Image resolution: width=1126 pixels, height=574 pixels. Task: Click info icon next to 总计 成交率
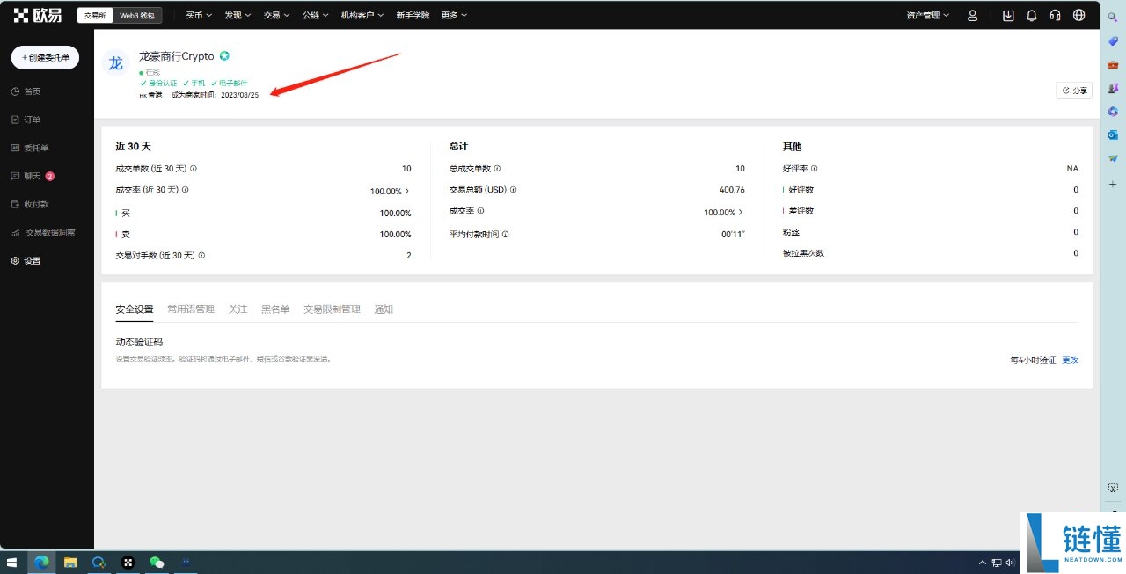click(480, 211)
